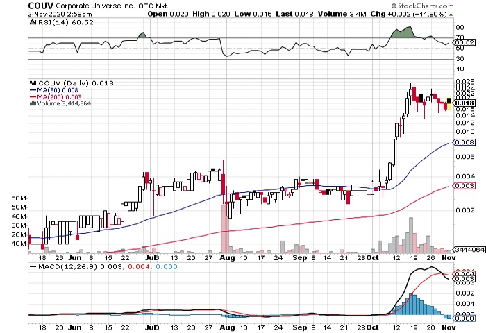
Task: Click the MACD(12,26,9) legend icon
Action: click(31, 266)
